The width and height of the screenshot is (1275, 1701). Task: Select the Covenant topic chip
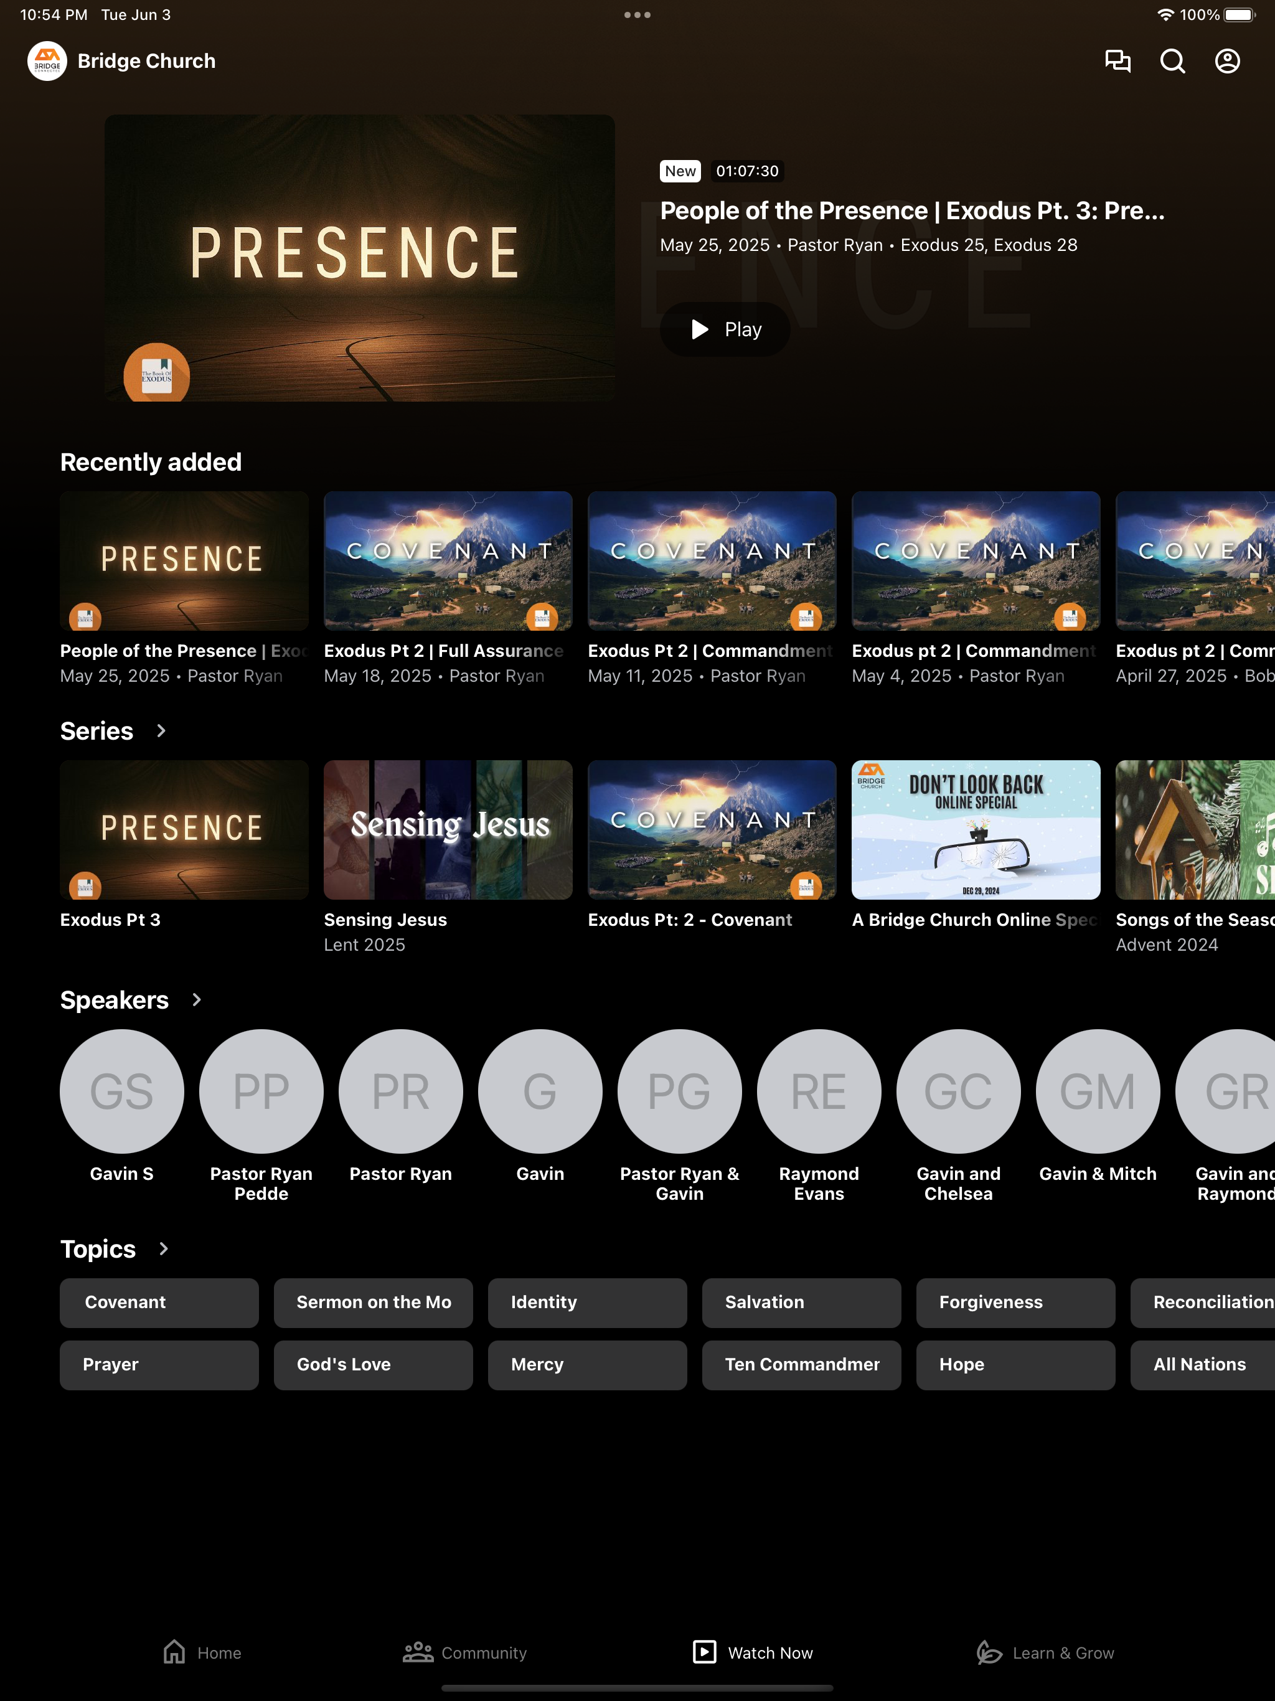click(x=159, y=1302)
